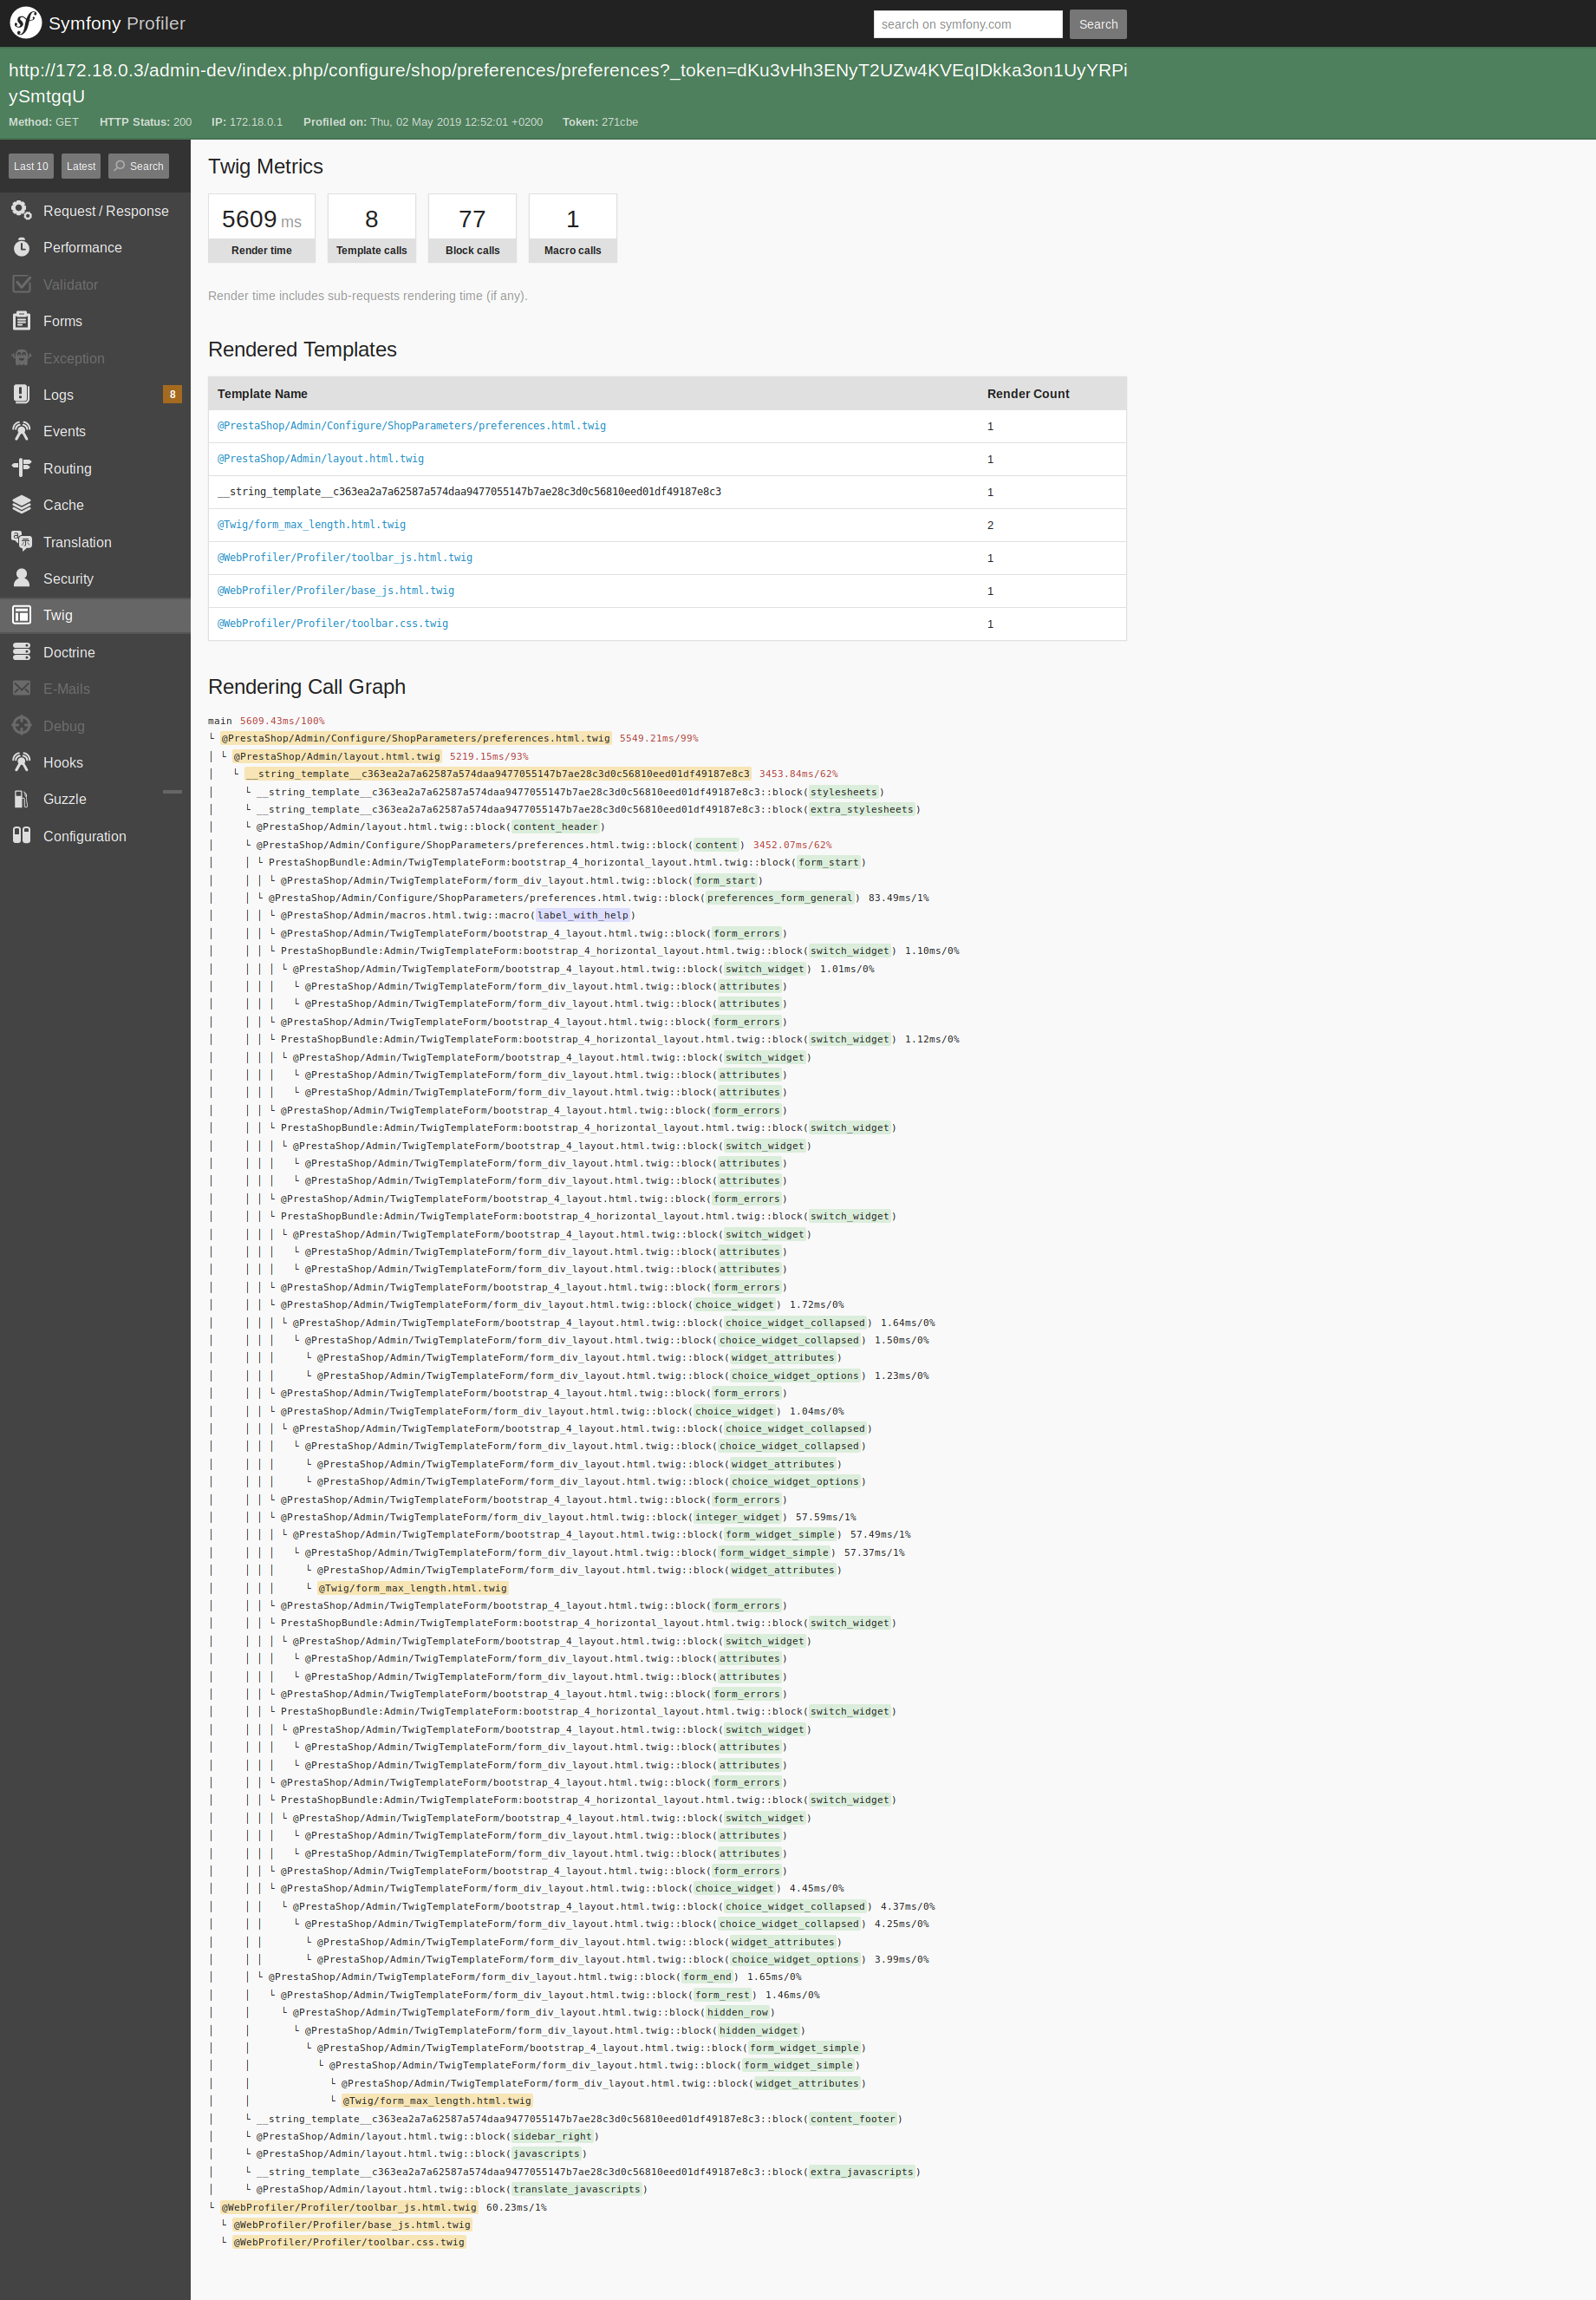Open the Events panel icon
Screen dimensions: 1596x2300
point(21,431)
